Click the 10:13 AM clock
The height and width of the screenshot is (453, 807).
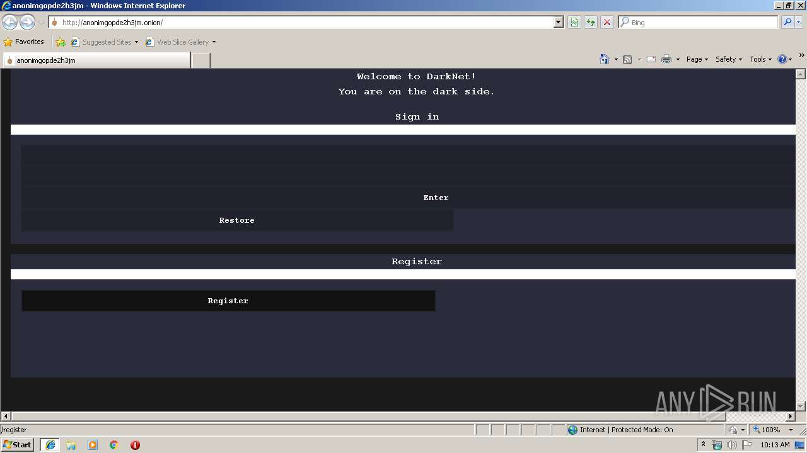(x=775, y=445)
